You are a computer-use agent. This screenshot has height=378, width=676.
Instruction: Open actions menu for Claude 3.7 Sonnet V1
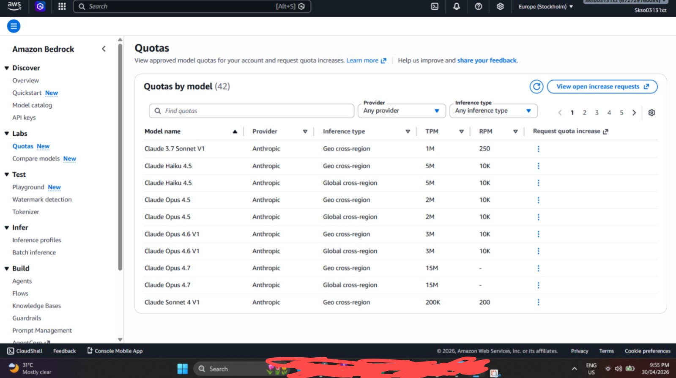tap(538, 149)
